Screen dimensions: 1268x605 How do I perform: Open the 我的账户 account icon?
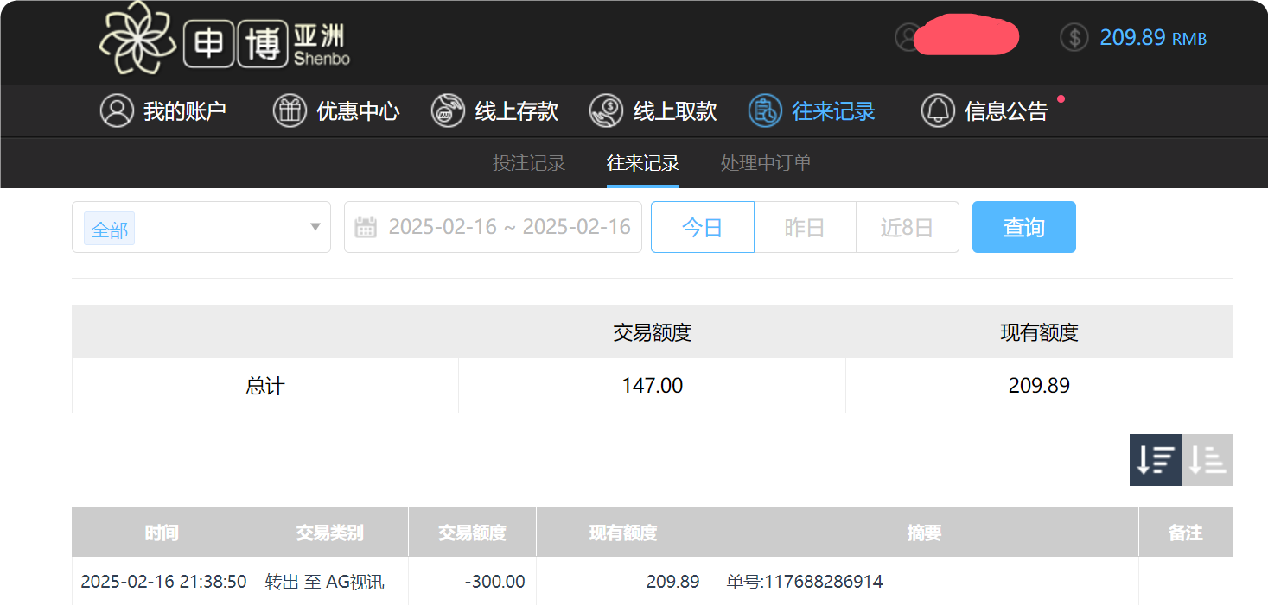coord(117,110)
